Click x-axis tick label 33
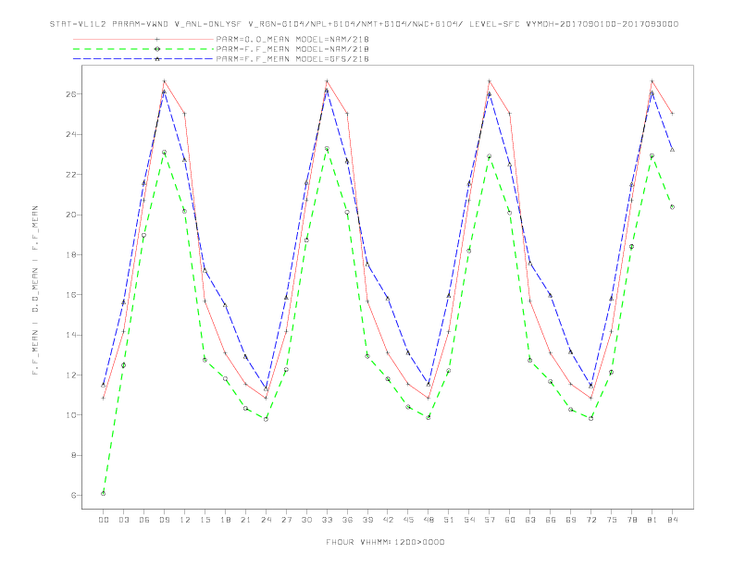The height and width of the screenshot is (566, 733). click(x=327, y=520)
